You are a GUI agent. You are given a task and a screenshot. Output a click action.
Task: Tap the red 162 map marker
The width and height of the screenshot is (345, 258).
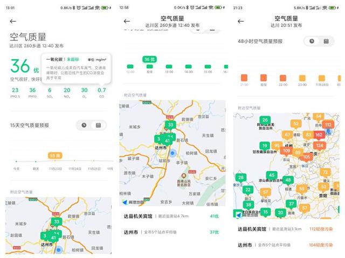coord(319,135)
